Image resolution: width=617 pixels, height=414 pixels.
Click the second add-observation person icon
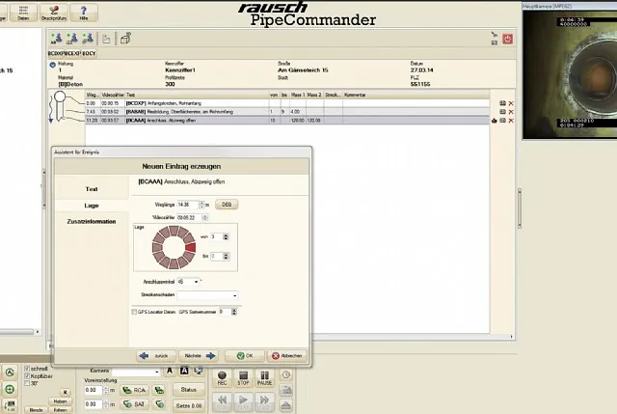point(72,39)
